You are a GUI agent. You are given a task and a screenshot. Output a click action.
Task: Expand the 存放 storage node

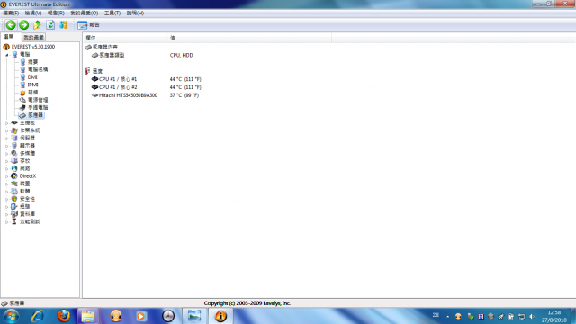[6, 162]
